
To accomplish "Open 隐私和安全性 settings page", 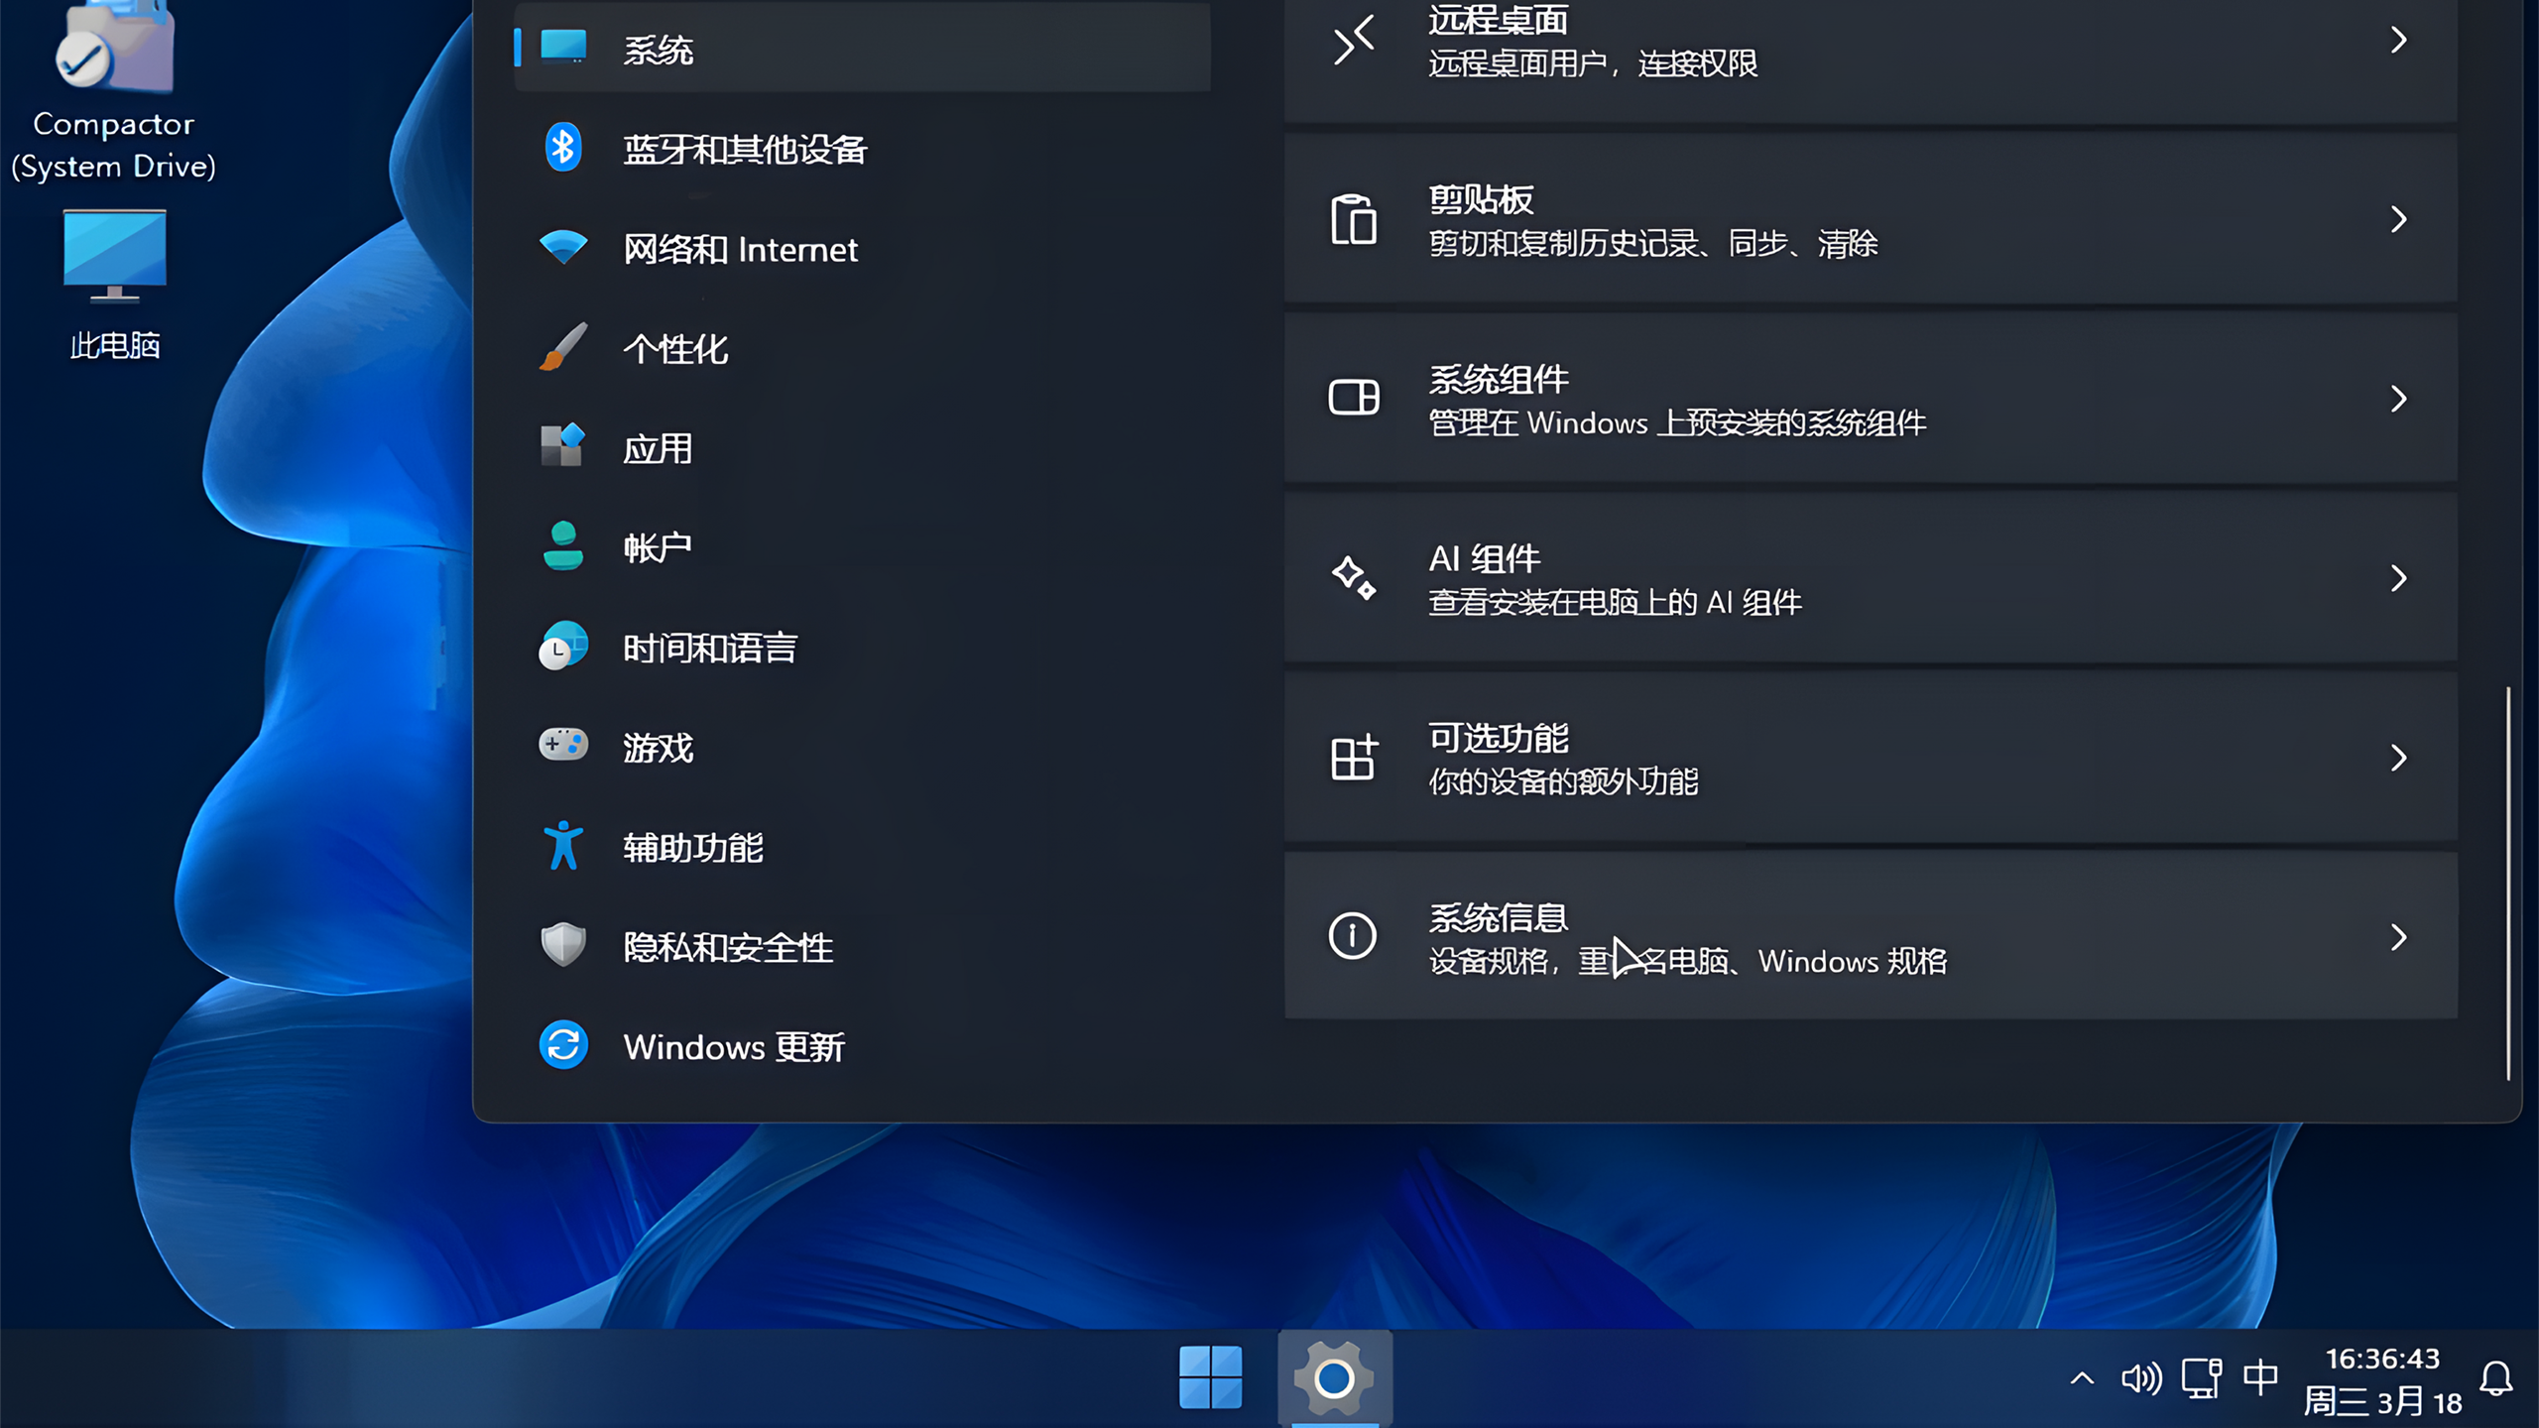I will point(863,946).
